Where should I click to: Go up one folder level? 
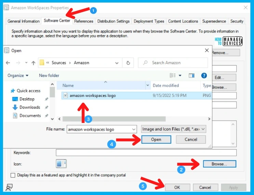[x=34, y=63]
